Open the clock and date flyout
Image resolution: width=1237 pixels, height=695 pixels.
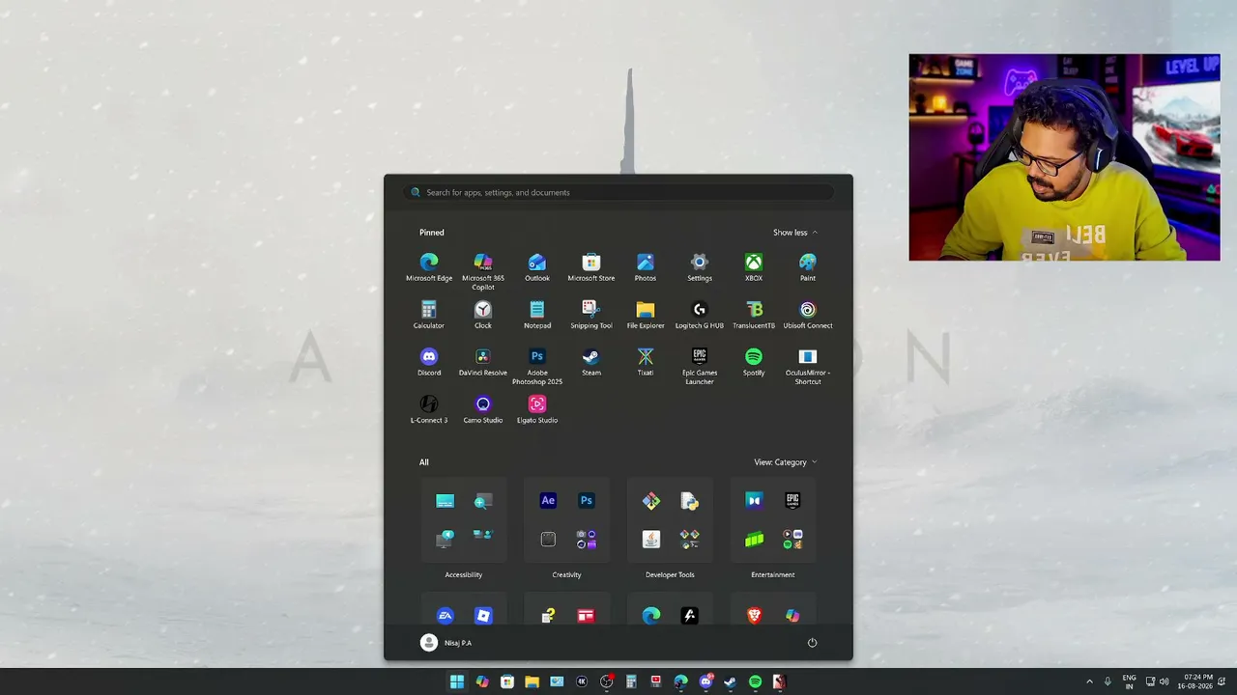(x=1197, y=681)
